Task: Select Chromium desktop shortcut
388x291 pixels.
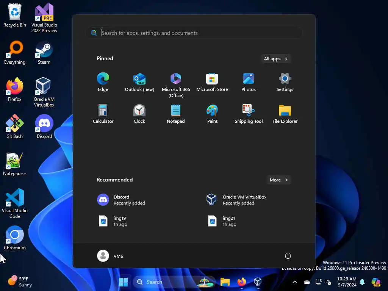Action: pyautogui.click(x=15, y=238)
